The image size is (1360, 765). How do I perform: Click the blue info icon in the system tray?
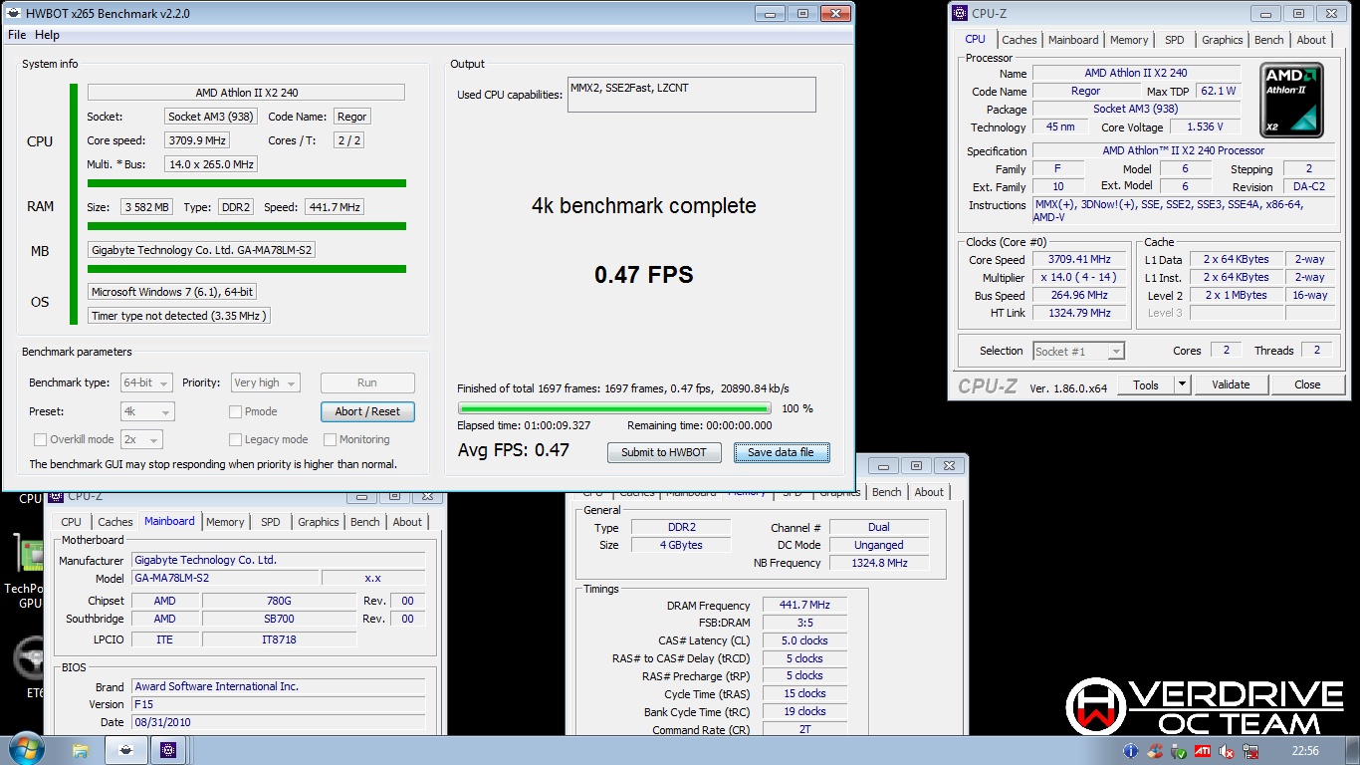pos(1130,751)
